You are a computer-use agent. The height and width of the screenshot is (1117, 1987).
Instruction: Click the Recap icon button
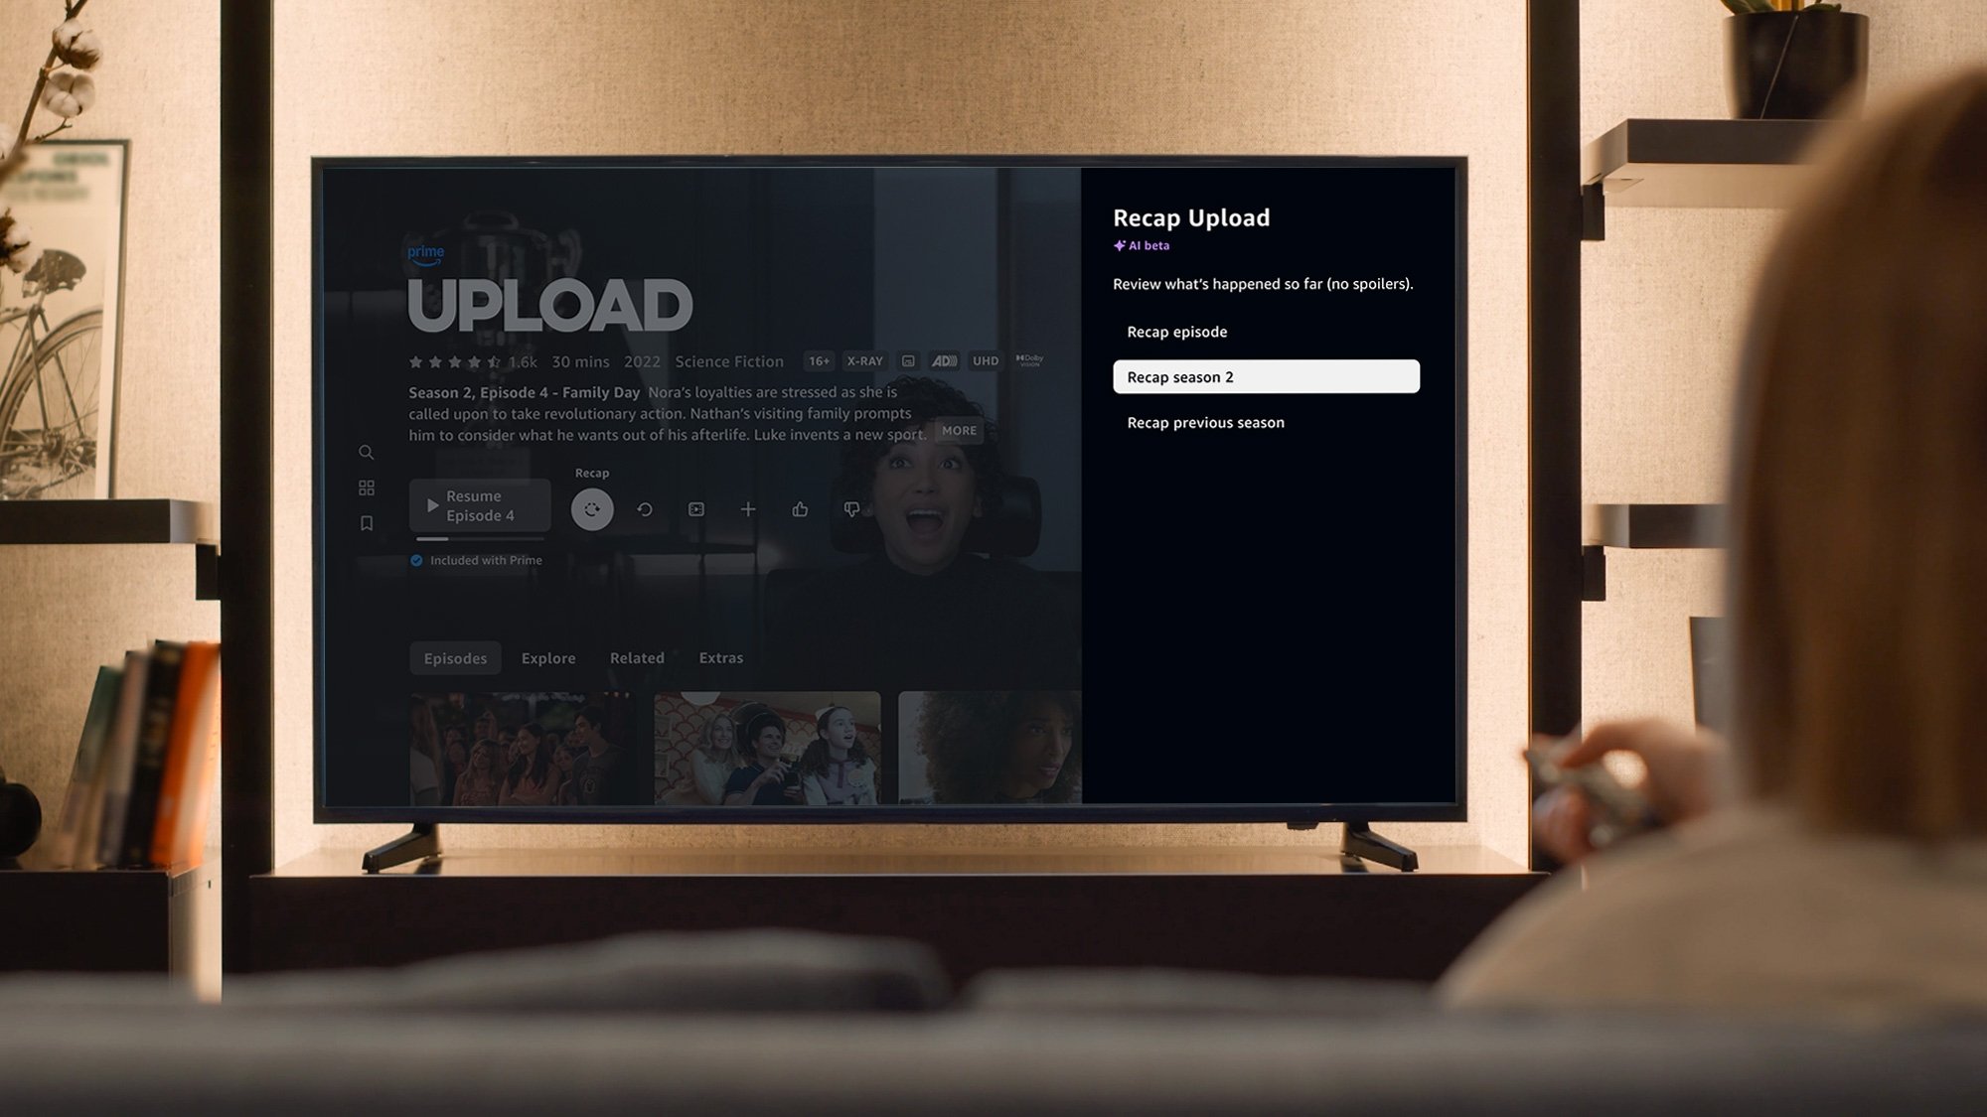pyautogui.click(x=591, y=507)
